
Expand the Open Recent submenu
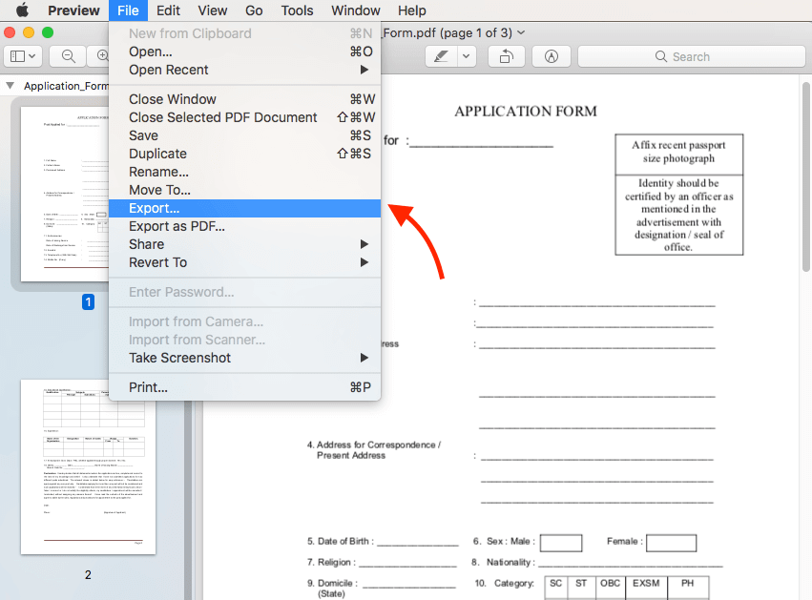(x=244, y=70)
